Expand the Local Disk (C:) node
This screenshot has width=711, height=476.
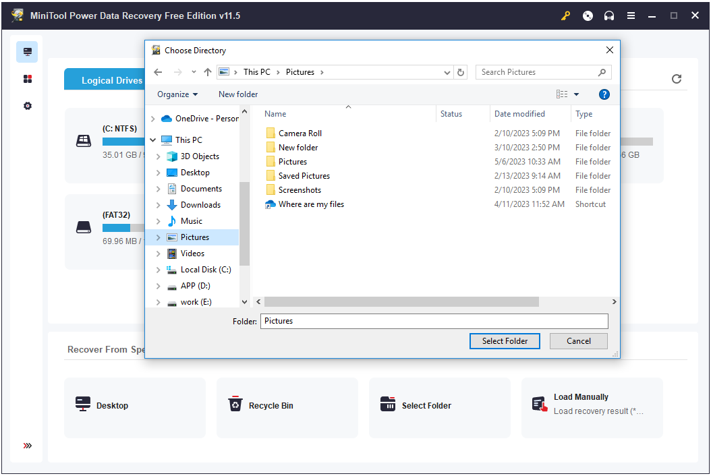[159, 270]
